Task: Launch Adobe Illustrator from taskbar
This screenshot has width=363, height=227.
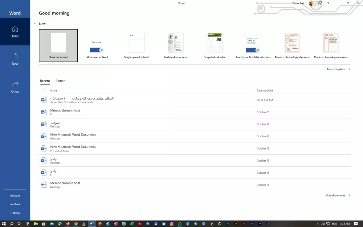Action: (x=236, y=224)
